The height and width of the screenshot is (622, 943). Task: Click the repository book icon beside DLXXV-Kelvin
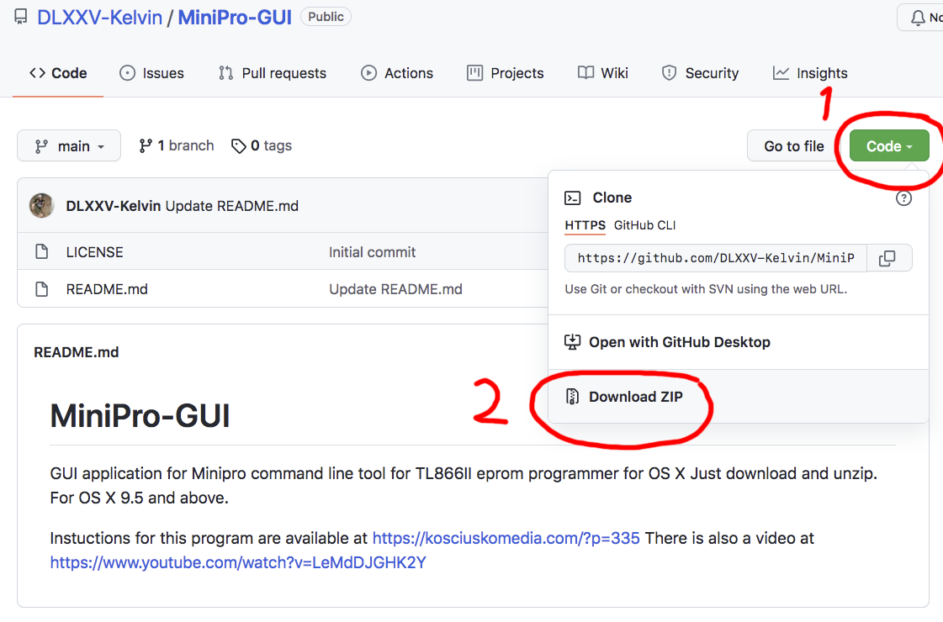20,17
